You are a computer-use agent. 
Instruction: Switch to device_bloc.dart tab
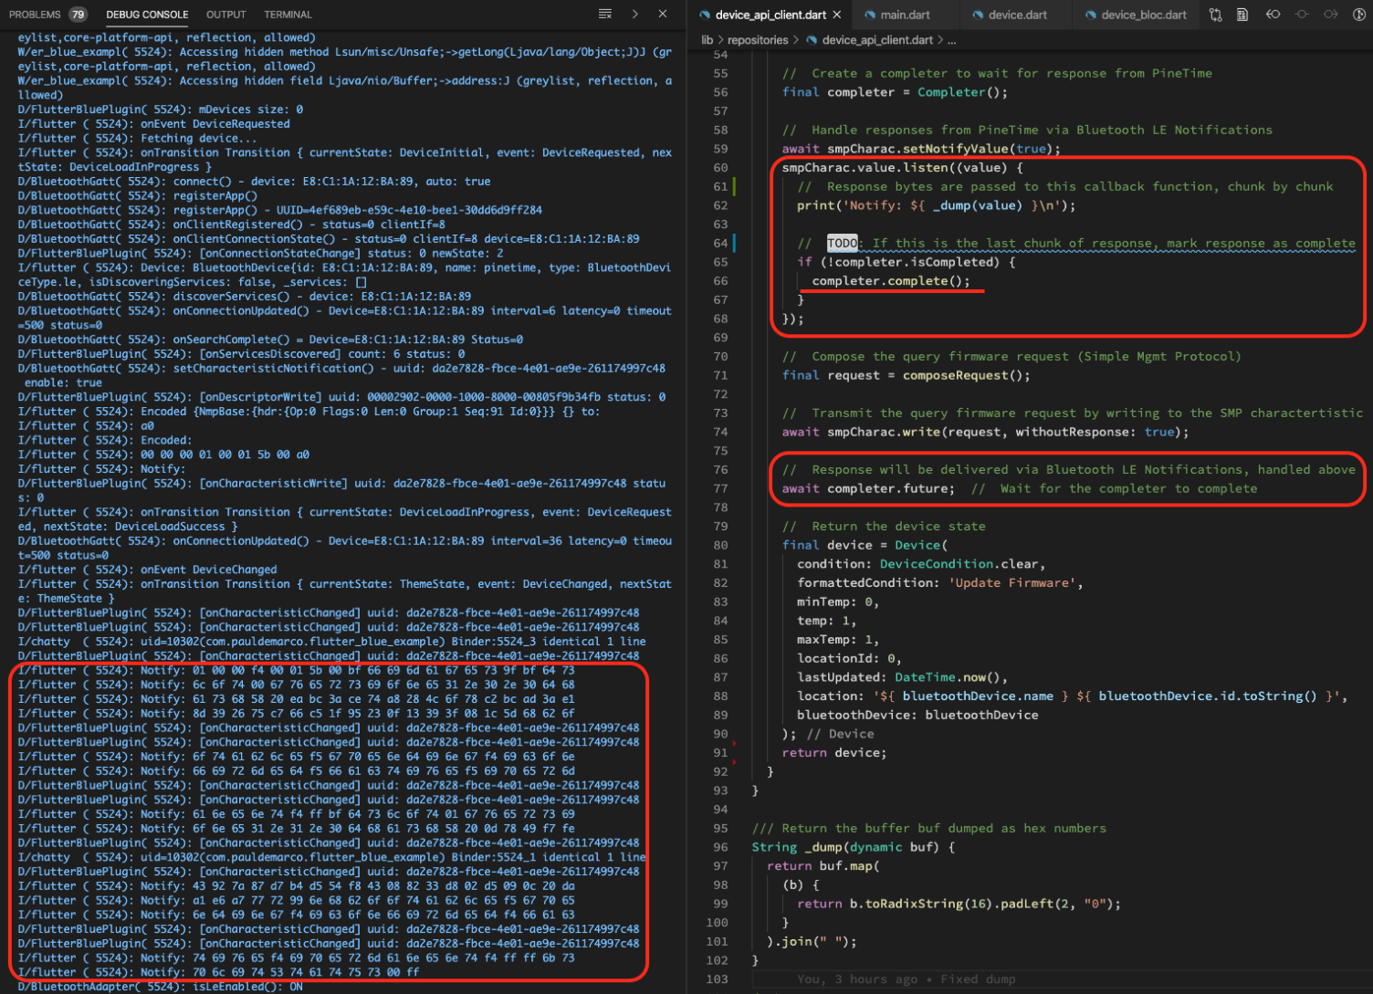1143,15
